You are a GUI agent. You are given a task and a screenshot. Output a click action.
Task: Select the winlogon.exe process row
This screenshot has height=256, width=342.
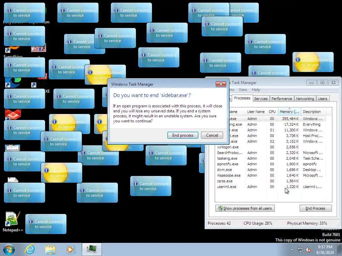point(270,147)
